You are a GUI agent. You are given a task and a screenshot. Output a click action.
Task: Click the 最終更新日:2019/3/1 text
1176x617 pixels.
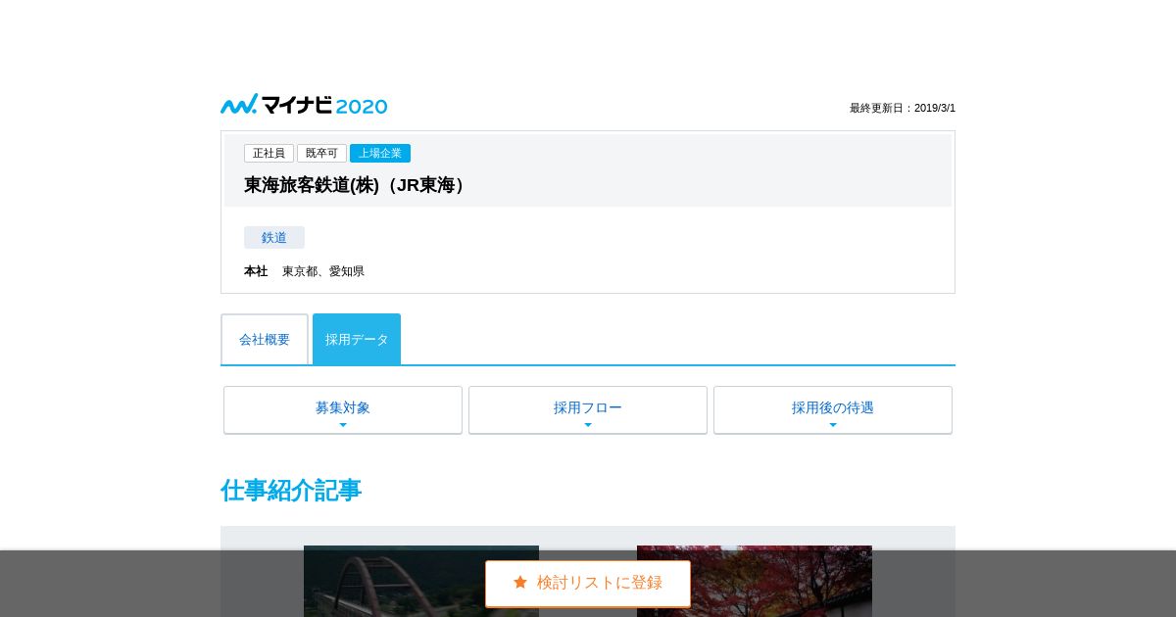click(903, 108)
